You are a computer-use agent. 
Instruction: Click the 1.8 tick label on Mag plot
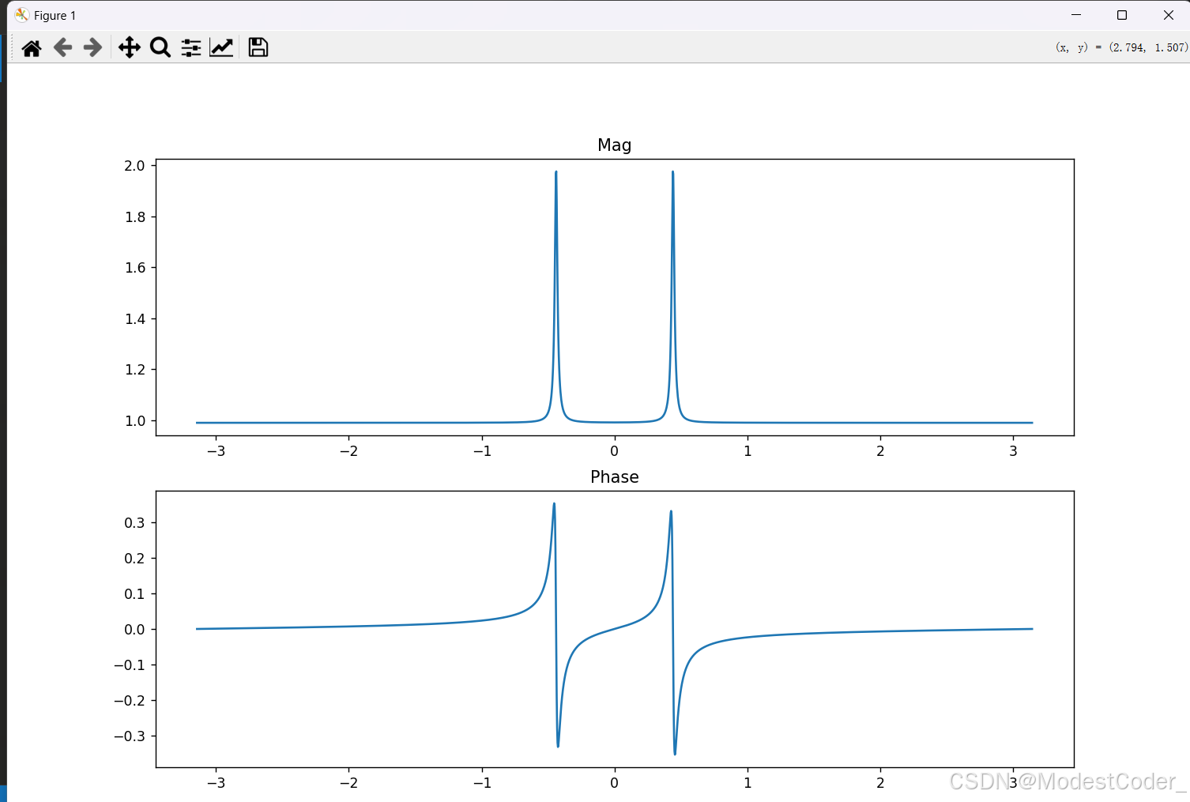pyautogui.click(x=135, y=217)
